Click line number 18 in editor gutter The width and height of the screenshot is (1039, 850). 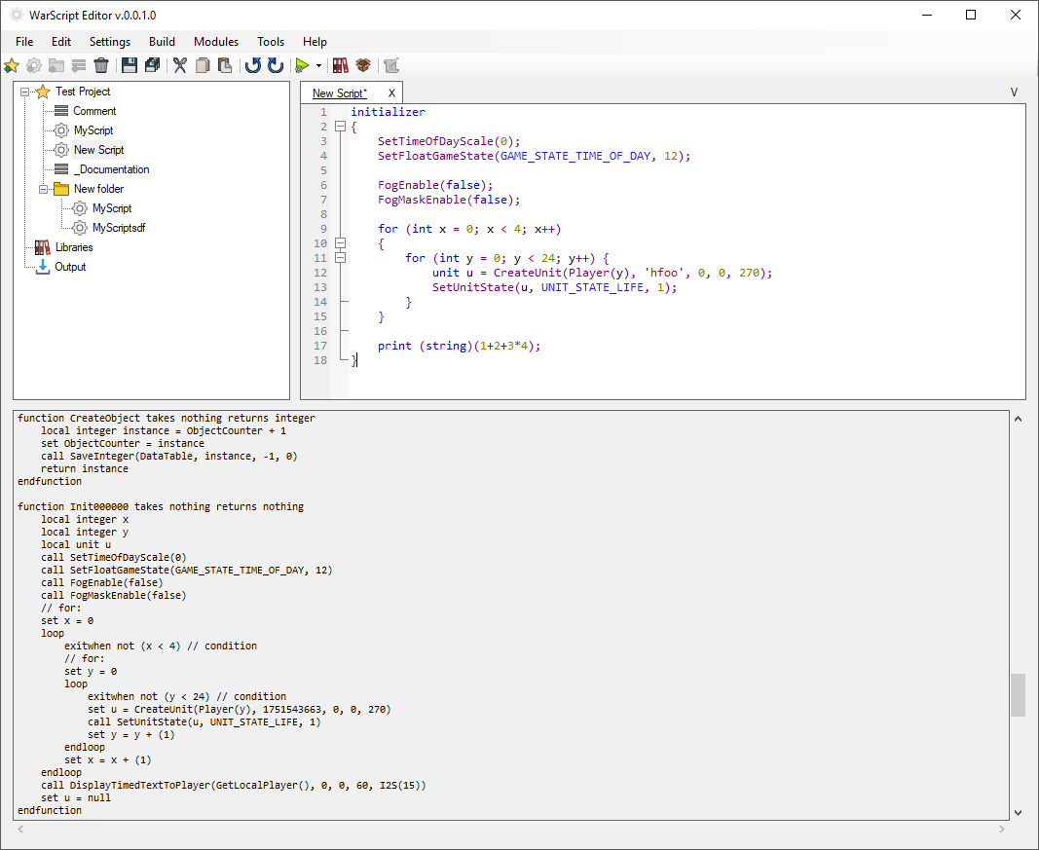click(x=320, y=360)
